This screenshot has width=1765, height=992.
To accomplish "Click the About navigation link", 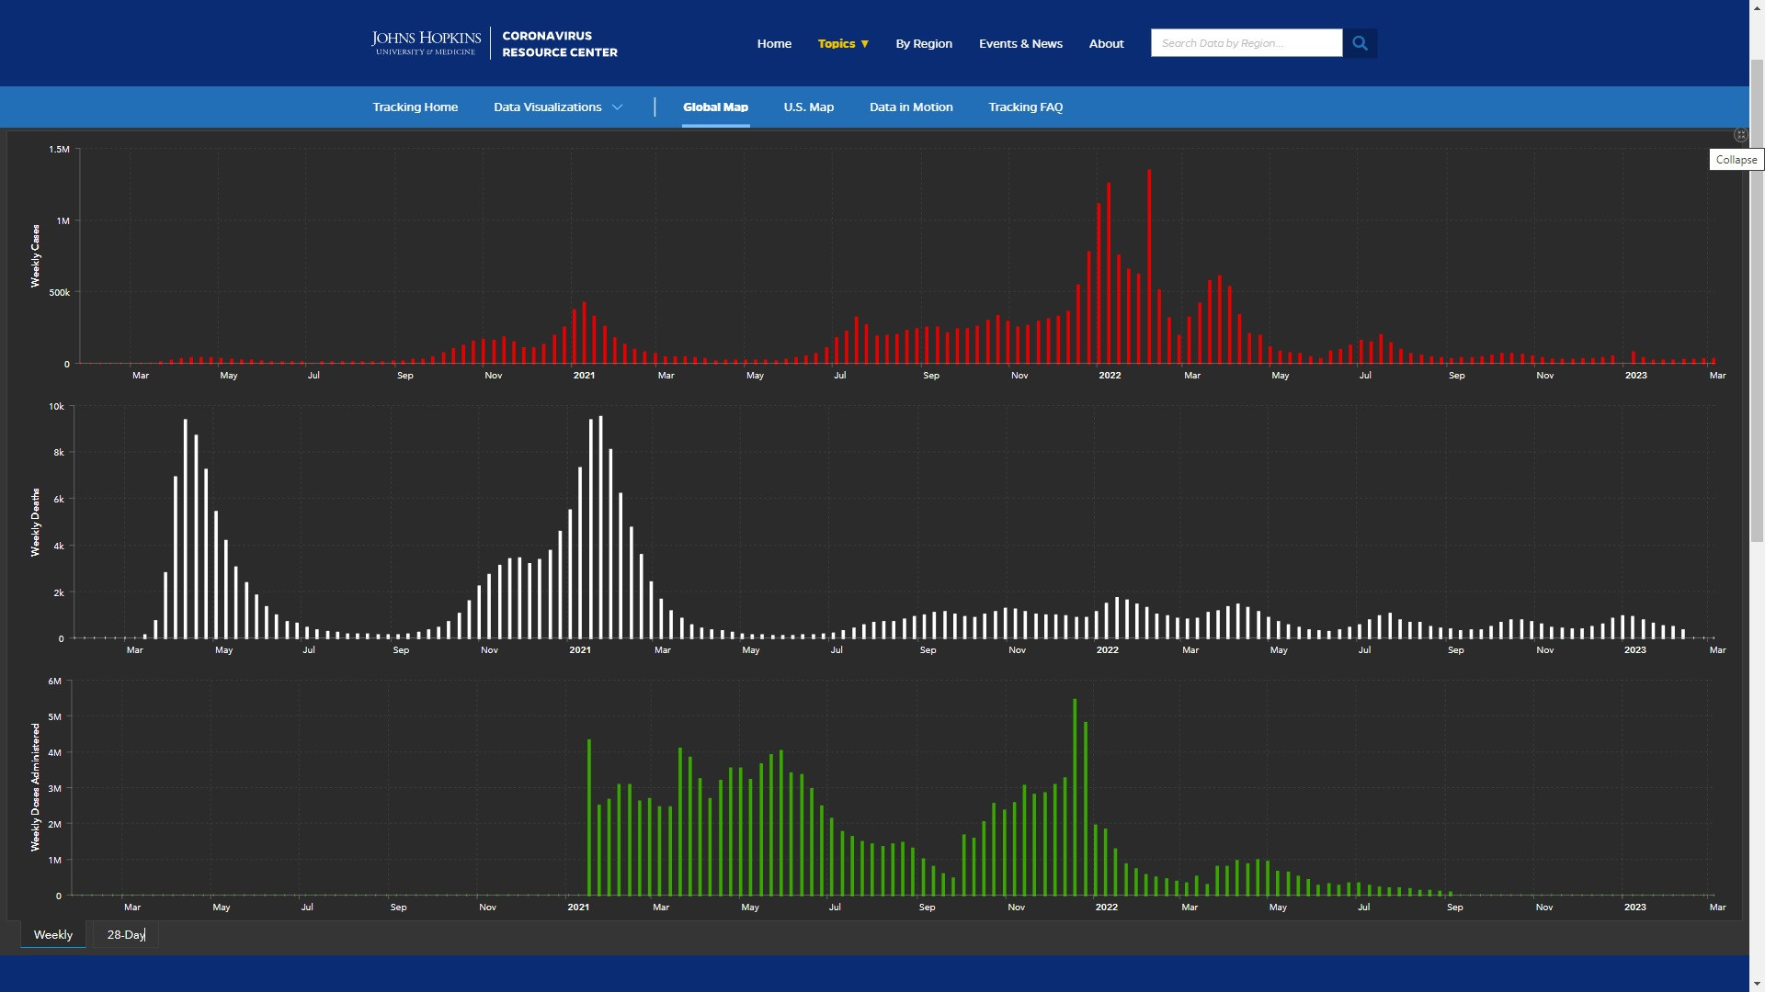I will pos(1106,43).
